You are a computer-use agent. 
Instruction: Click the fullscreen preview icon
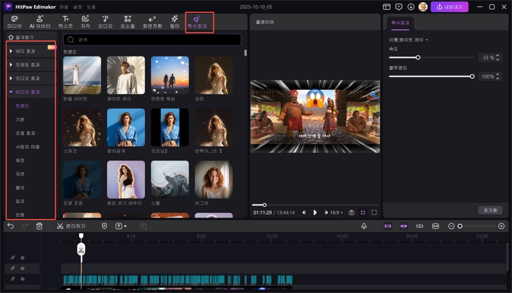[374, 212]
